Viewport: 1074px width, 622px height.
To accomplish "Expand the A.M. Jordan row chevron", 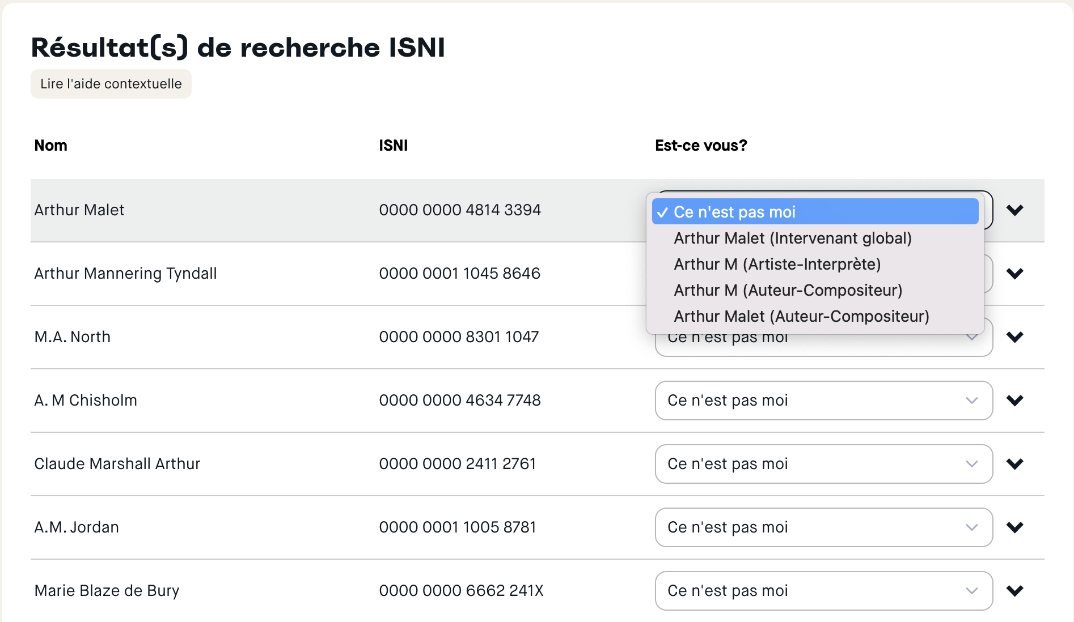I will click(x=1014, y=527).
